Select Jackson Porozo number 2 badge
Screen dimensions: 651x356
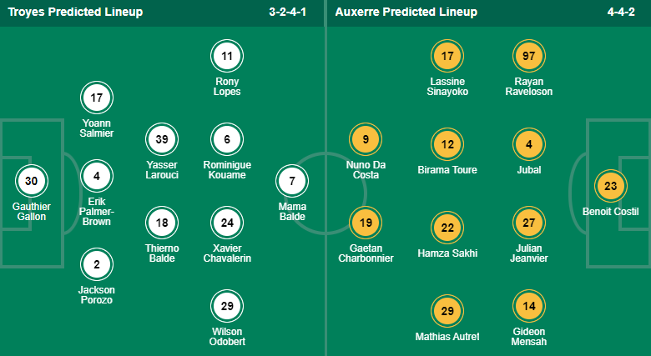pos(96,265)
